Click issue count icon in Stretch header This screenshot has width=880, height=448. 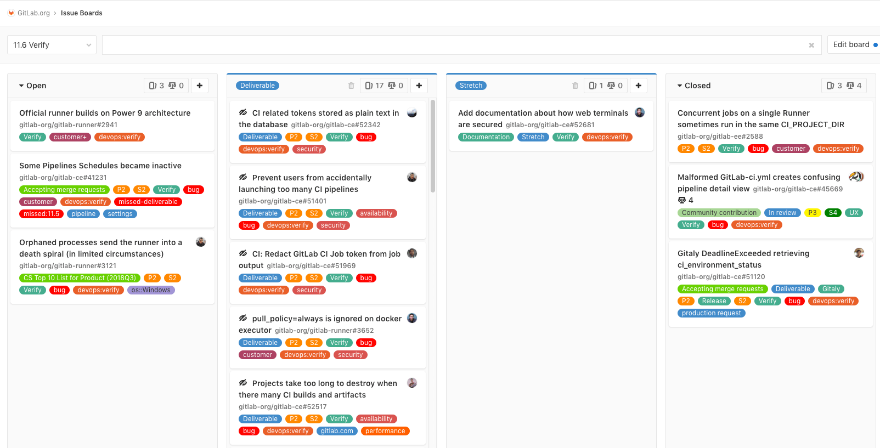(593, 86)
